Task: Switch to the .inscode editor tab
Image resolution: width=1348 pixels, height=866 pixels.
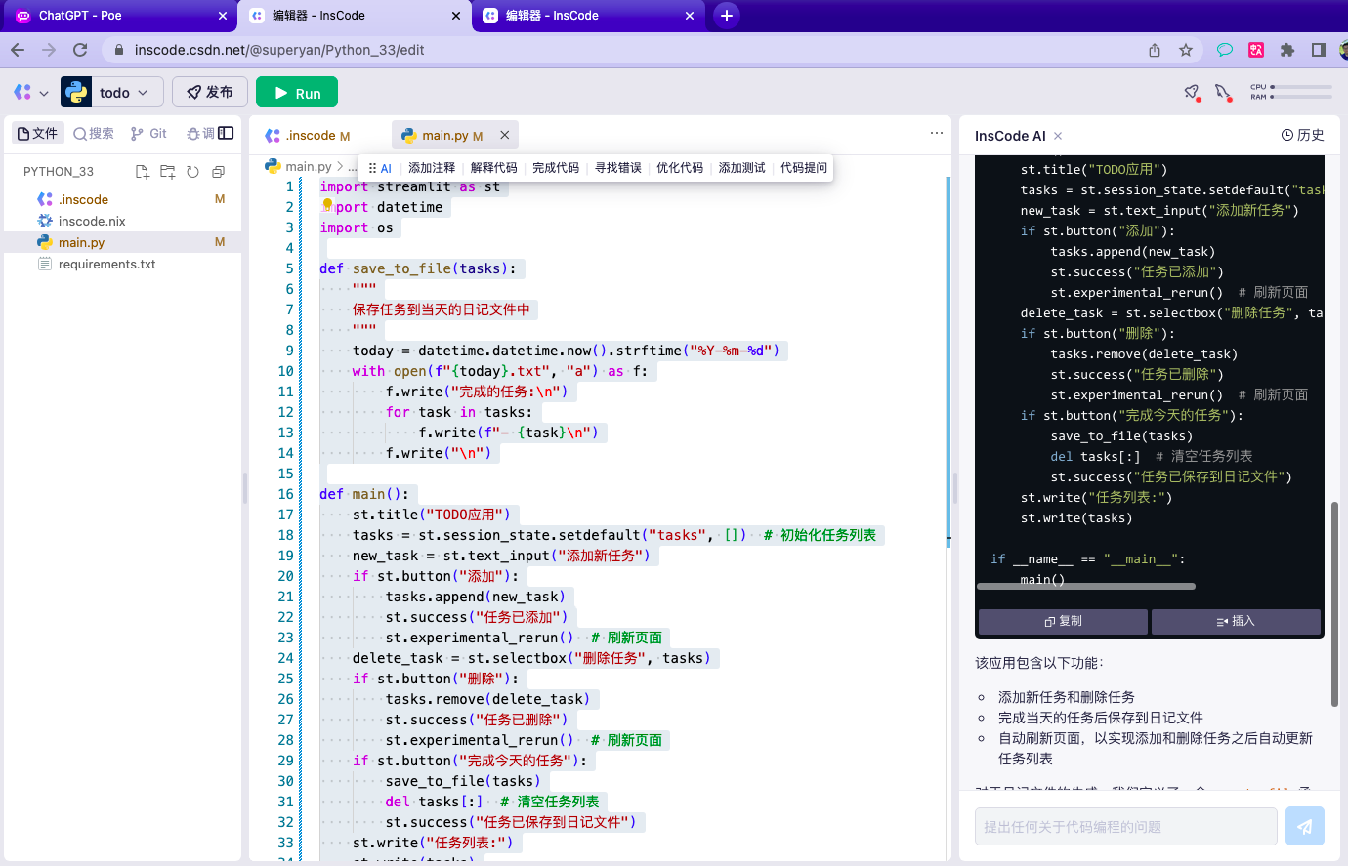Action: pos(308,135)
